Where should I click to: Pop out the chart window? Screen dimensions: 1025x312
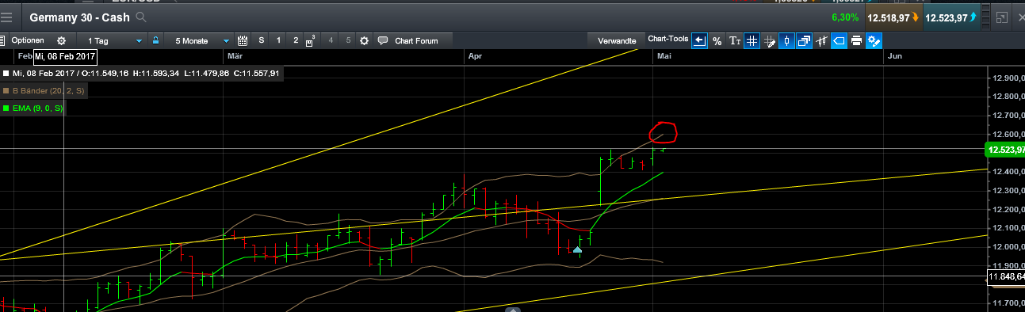pos(1001,17)
